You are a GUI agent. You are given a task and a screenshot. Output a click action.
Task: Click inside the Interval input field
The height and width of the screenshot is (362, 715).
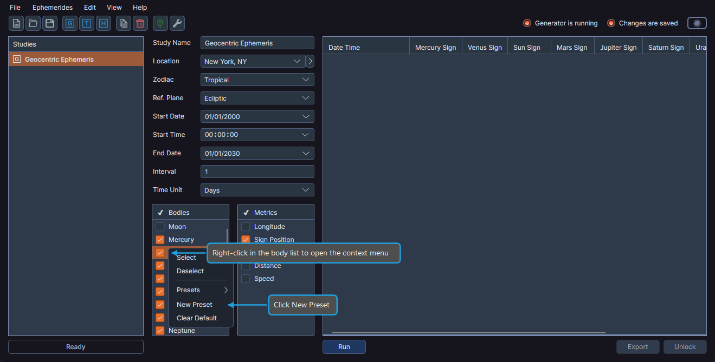tap(257, 172)
